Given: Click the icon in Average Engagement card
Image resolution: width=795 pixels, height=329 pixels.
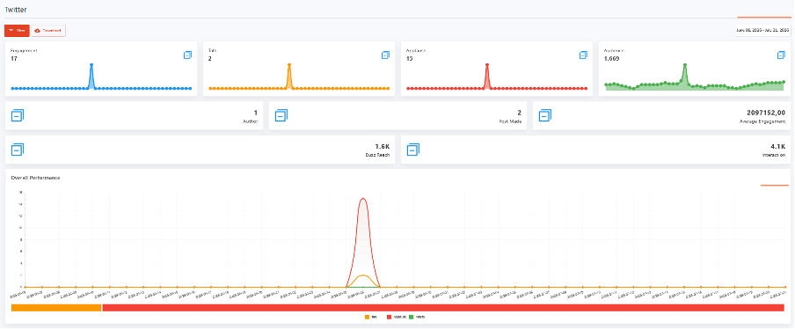Looking at the screenshot, I should [545, 115].
